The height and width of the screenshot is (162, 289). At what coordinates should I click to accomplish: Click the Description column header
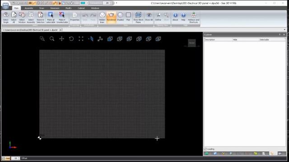[218, 40]
